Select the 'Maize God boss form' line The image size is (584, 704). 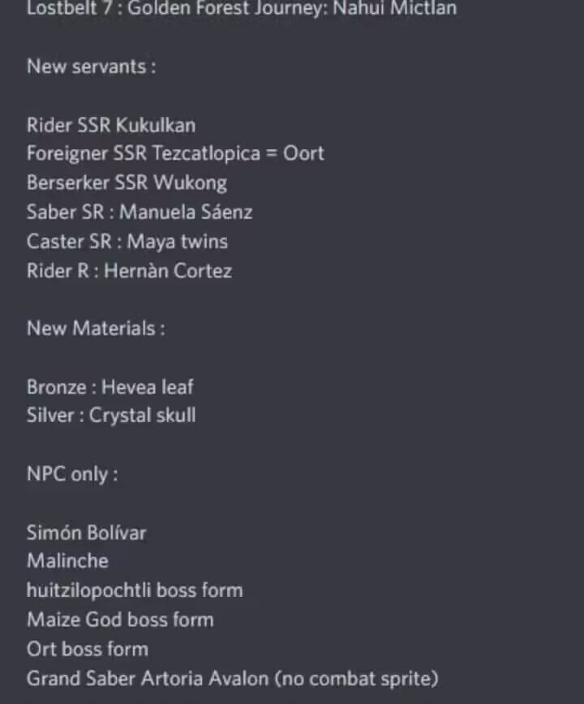[x=120, y=620]
